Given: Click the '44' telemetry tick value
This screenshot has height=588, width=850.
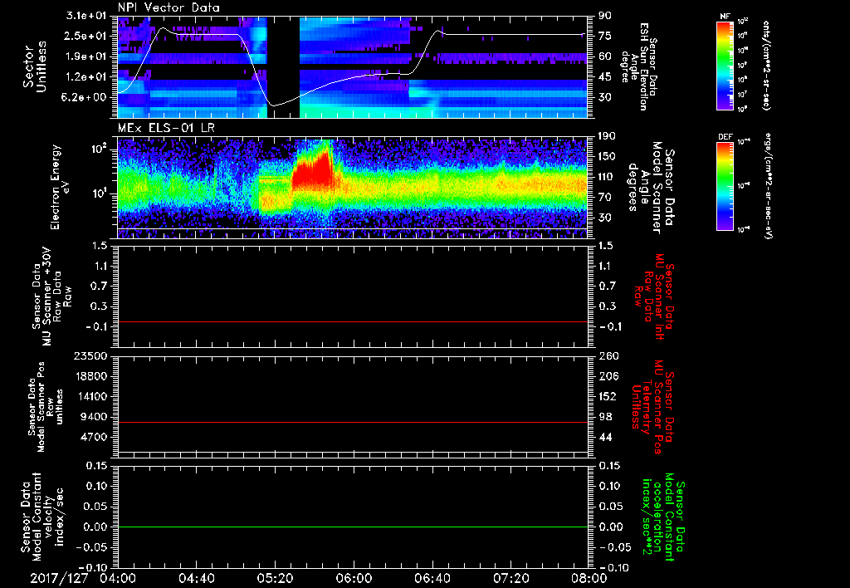Looking at the screenshot, I should pyautogui.click(x=605, y=437).
